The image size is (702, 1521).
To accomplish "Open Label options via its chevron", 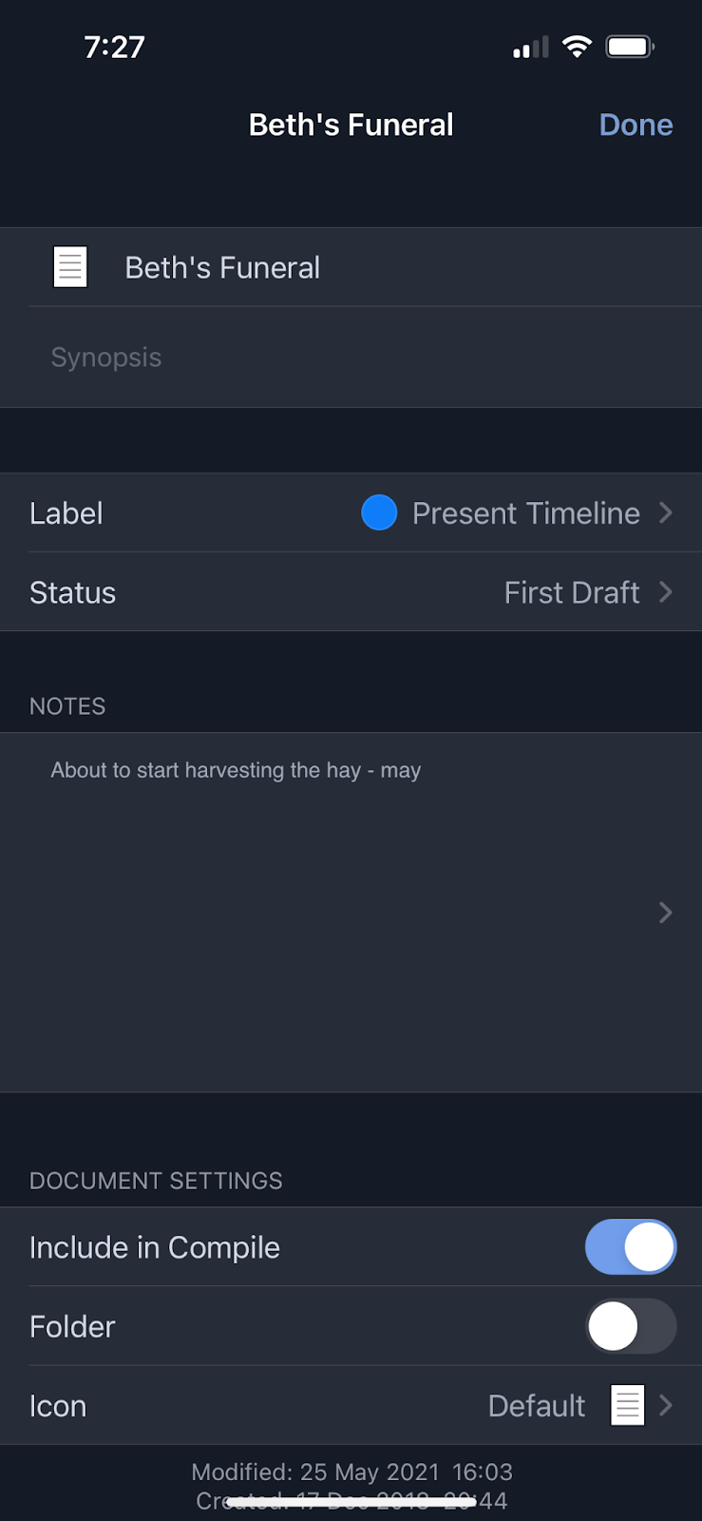I will pos(666,513).
